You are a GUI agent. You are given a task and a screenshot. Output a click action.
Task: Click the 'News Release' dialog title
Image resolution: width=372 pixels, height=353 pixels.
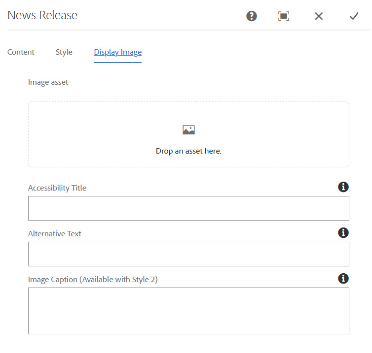point(42,15)
